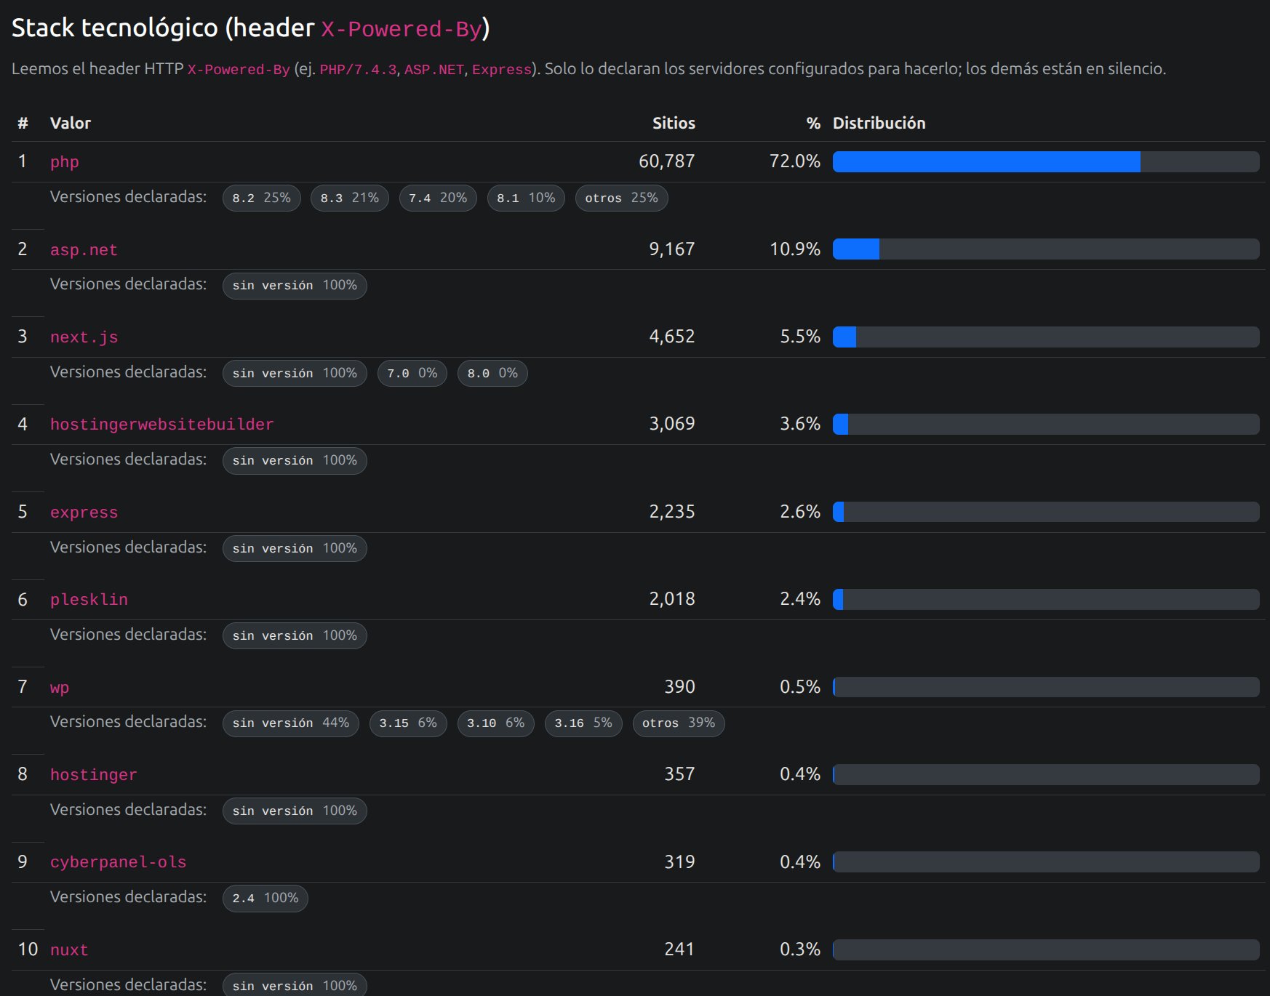Click wp badge 'otros 39%'
Viewport: 1270px width, 996px height.
point(679,723)
